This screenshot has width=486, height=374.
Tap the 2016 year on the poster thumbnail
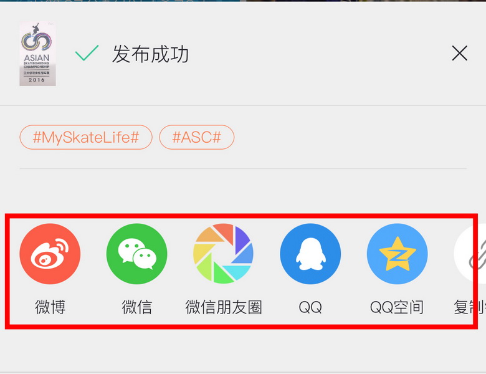(37, 80)
